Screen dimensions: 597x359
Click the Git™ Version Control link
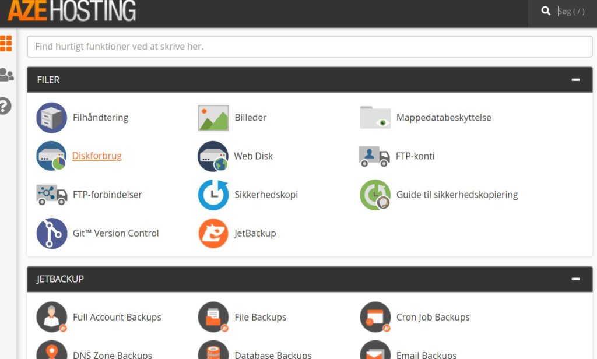[116, 233]
